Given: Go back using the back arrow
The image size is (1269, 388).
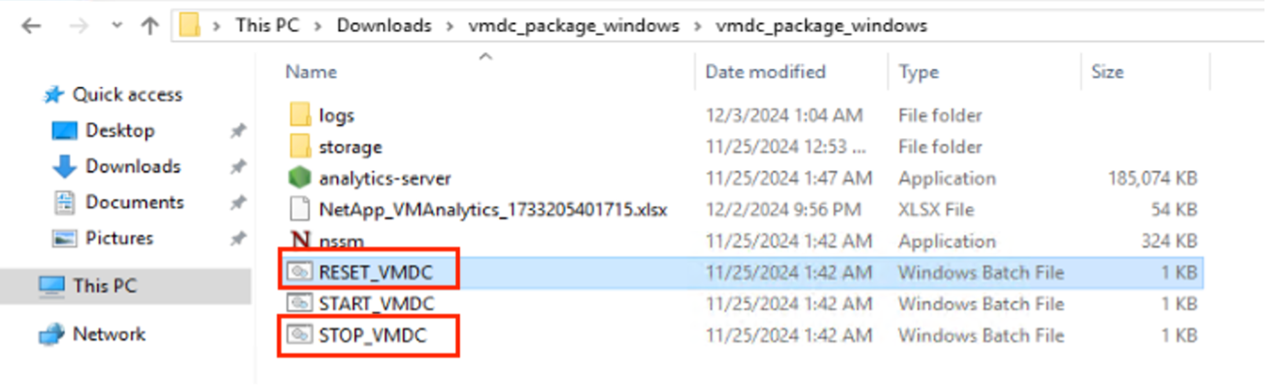Looking at the screenshot, I should (30, 26).
